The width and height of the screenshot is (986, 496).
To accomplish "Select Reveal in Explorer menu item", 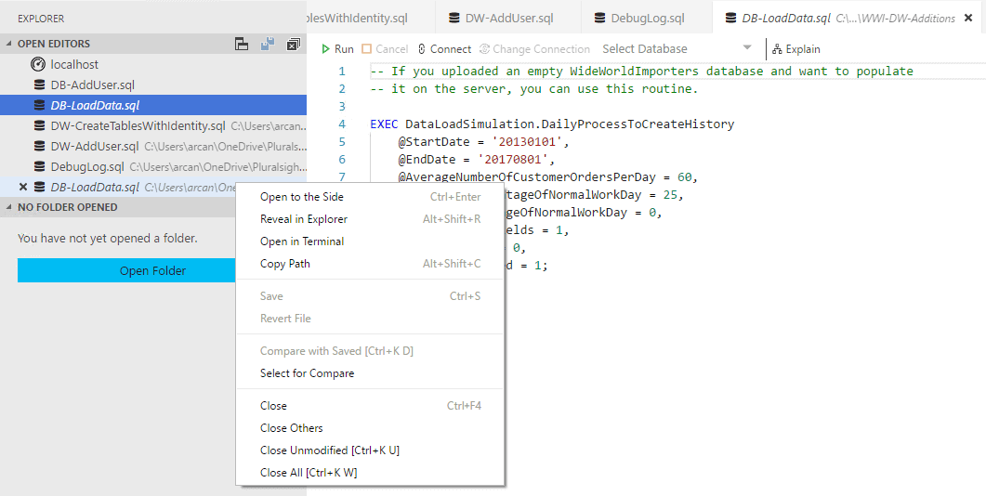I will click(x=304, y=219).
